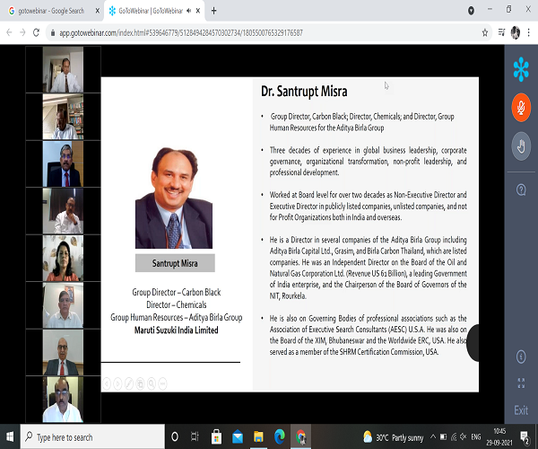Go to next slide arrow
The width and height of the screenshot is (538, 449).
117,383
